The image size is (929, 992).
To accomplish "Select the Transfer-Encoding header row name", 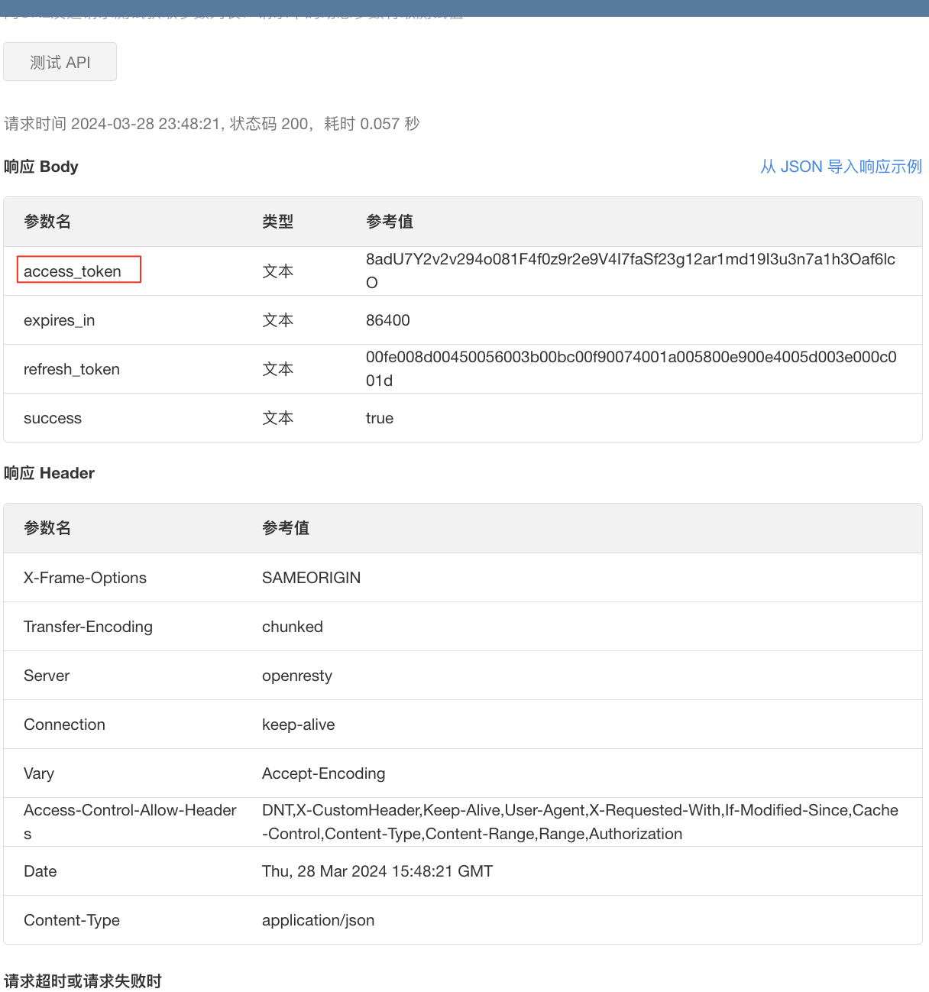I will [88, 627].
